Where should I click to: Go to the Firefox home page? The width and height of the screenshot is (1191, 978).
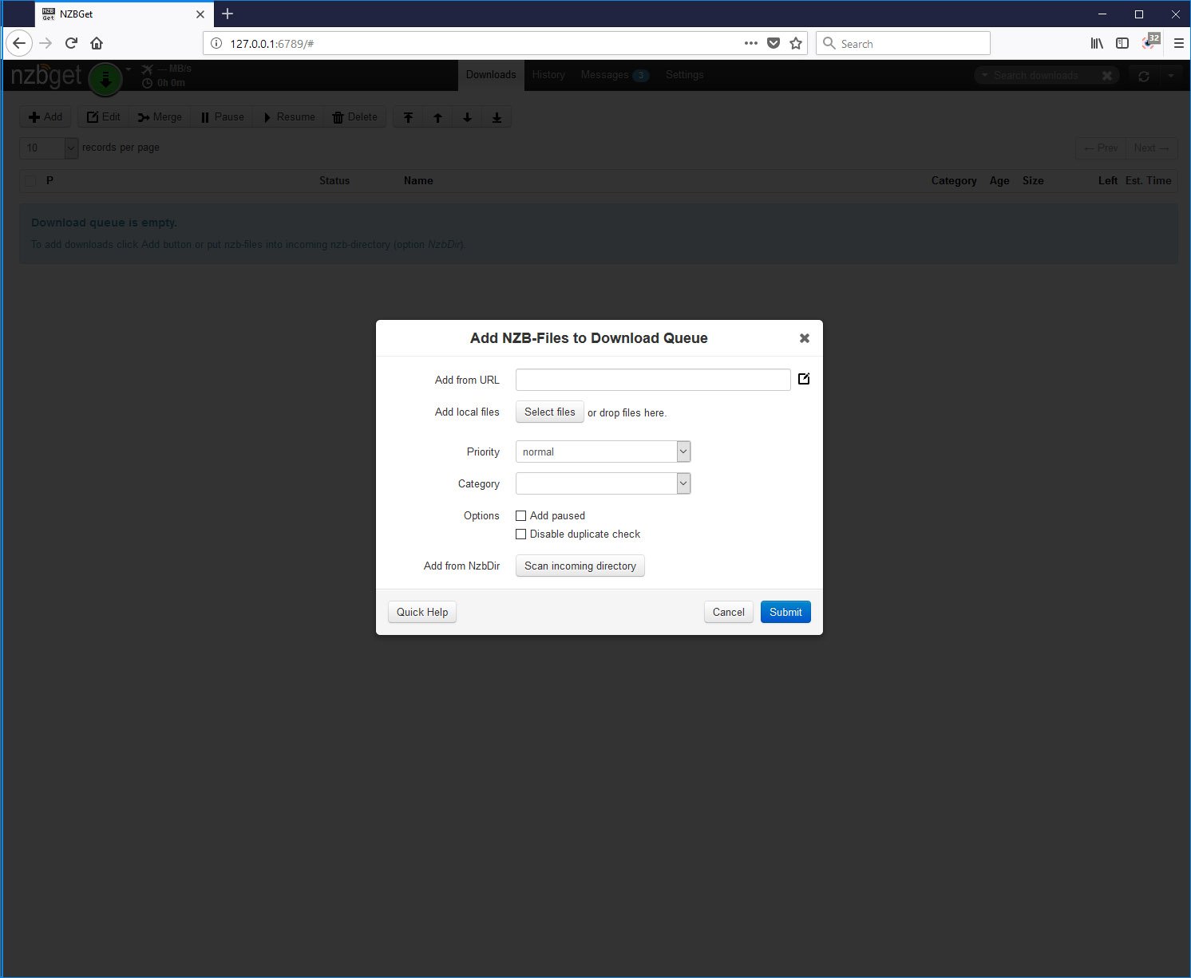coord(97,43)
